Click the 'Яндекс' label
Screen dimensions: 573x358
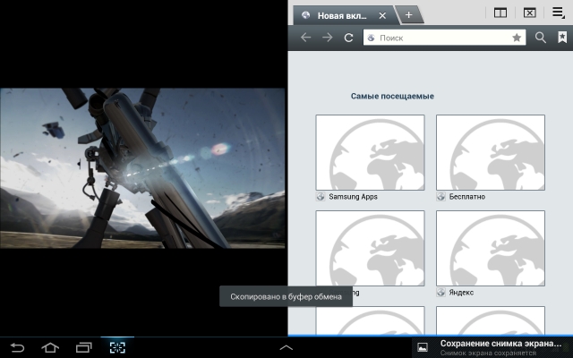tap(461, 293)
